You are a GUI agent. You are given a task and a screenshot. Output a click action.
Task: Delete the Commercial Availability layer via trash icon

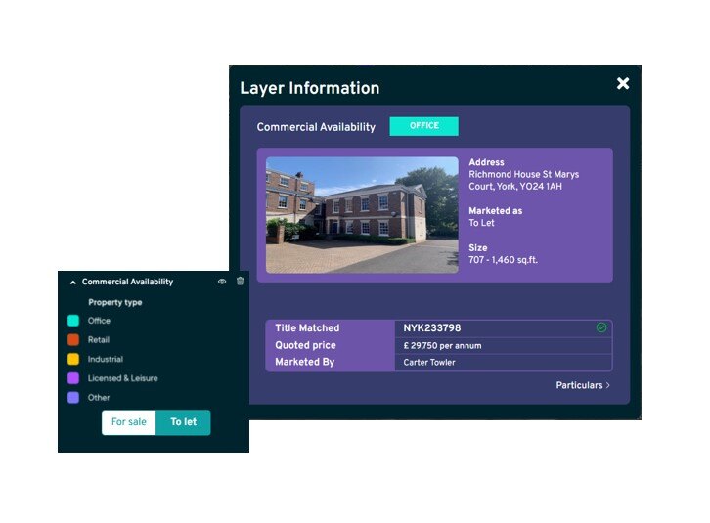[240, 282]
